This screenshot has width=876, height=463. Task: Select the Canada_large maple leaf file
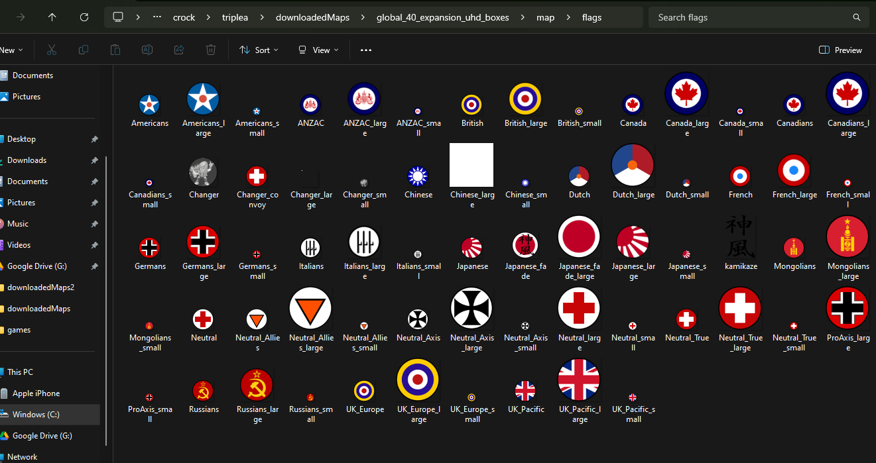coord(687,93)
